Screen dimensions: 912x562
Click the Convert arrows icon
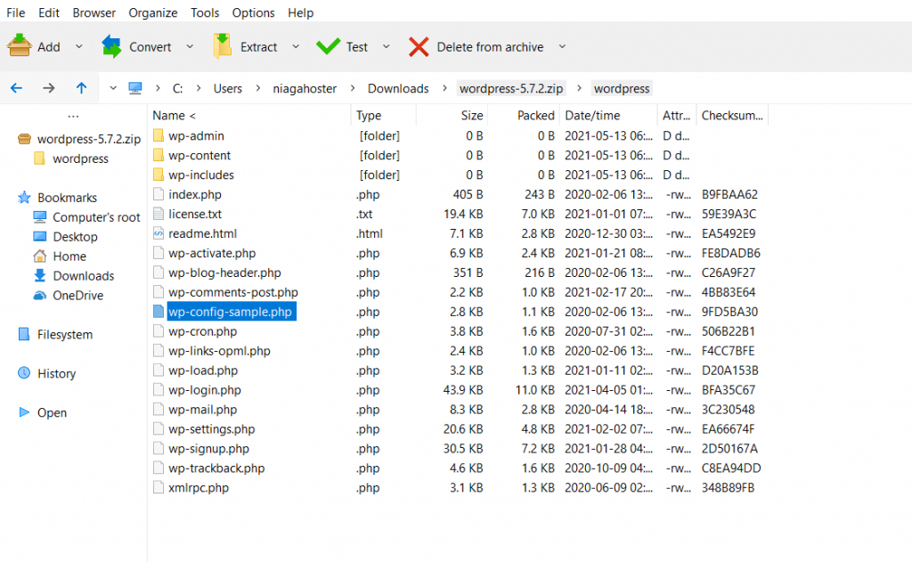[111, 46]
